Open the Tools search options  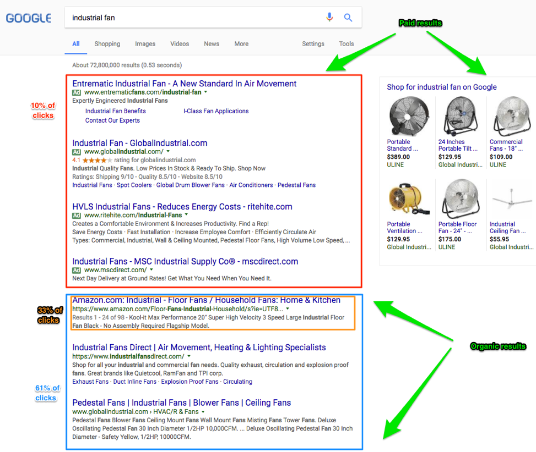346,43
